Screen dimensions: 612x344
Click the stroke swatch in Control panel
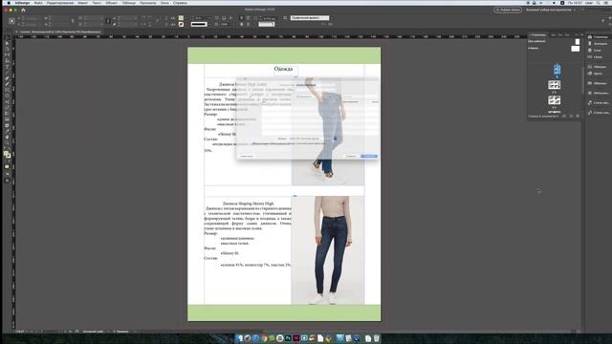point(181,24)
